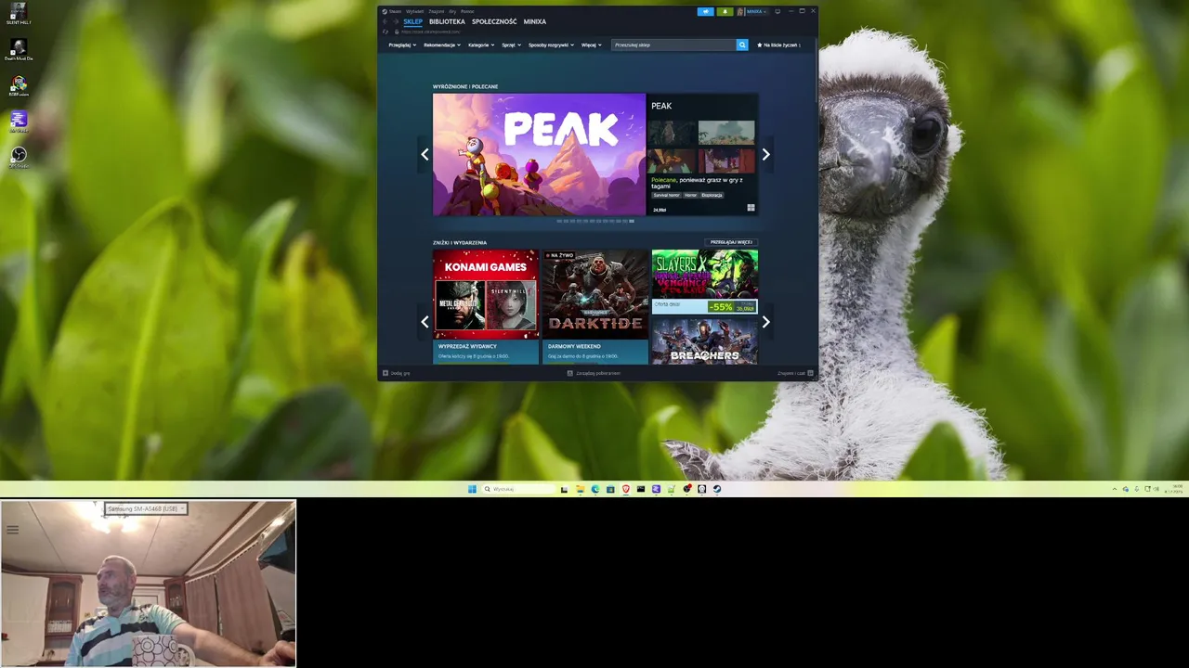Click the first carousel pagination dot
Viewport: 1189px width, 668px height.
pyautogui.click(x=559, y=221)
